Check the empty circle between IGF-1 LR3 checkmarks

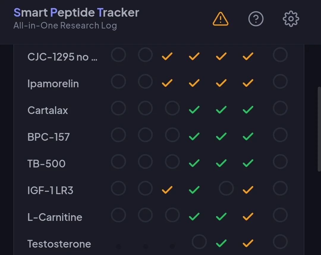point(226,189)
